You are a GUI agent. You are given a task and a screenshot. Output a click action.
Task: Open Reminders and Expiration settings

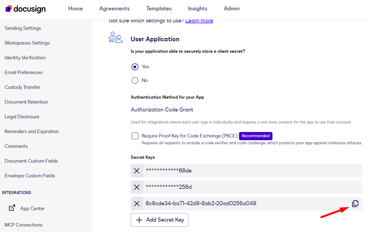pos(32,131)
